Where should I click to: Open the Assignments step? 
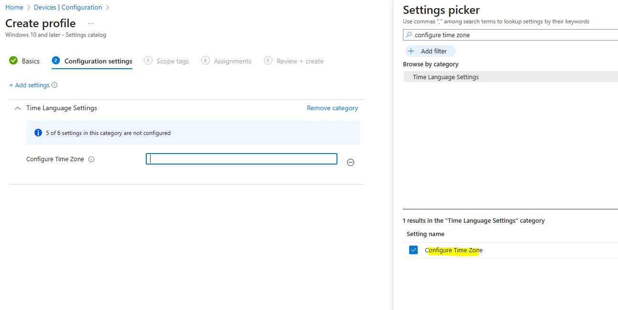pyautogui.click(x=227, y=61)
